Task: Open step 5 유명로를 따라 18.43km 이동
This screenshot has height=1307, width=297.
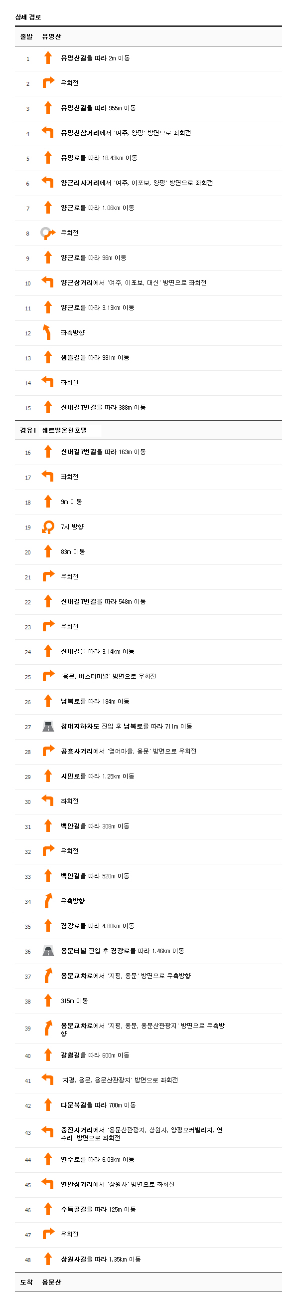Action: tap(148, 158)
